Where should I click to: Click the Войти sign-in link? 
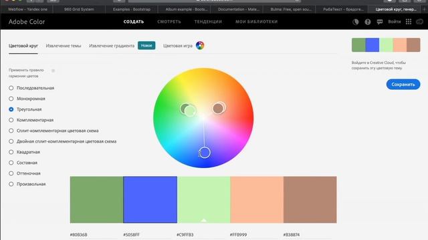click(394, 22)
